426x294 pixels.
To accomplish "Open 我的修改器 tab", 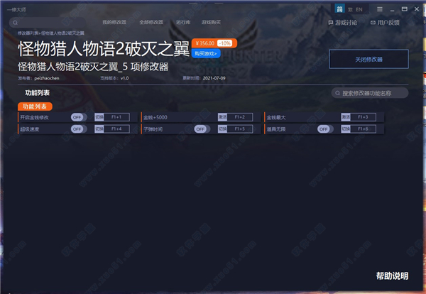I will point(114,22).
